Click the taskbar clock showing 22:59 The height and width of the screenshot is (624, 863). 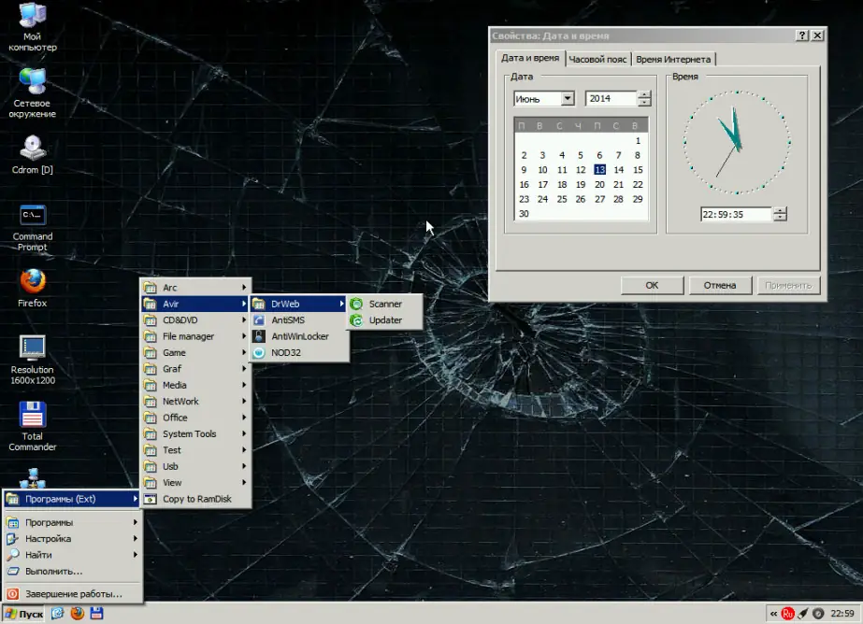(x=842, y=614)
